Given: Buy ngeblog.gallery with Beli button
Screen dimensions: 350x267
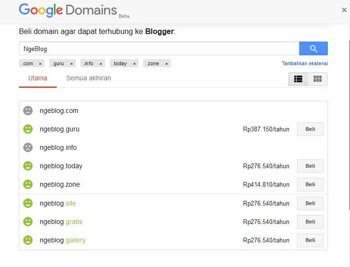Looking at the screenshot, I should pos(310,240).
